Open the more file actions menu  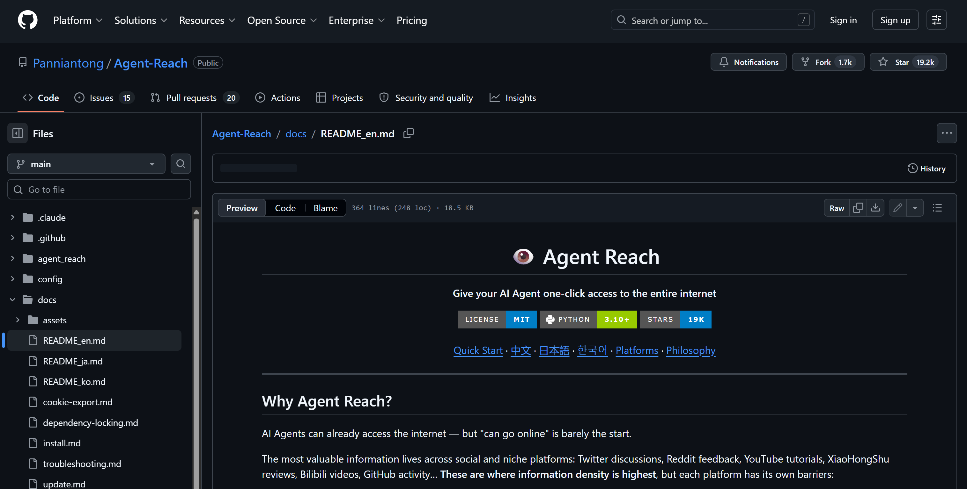946,133
